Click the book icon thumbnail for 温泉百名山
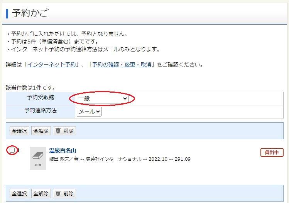Viewport: 289px width, 203px height. (x=38, y=158)
